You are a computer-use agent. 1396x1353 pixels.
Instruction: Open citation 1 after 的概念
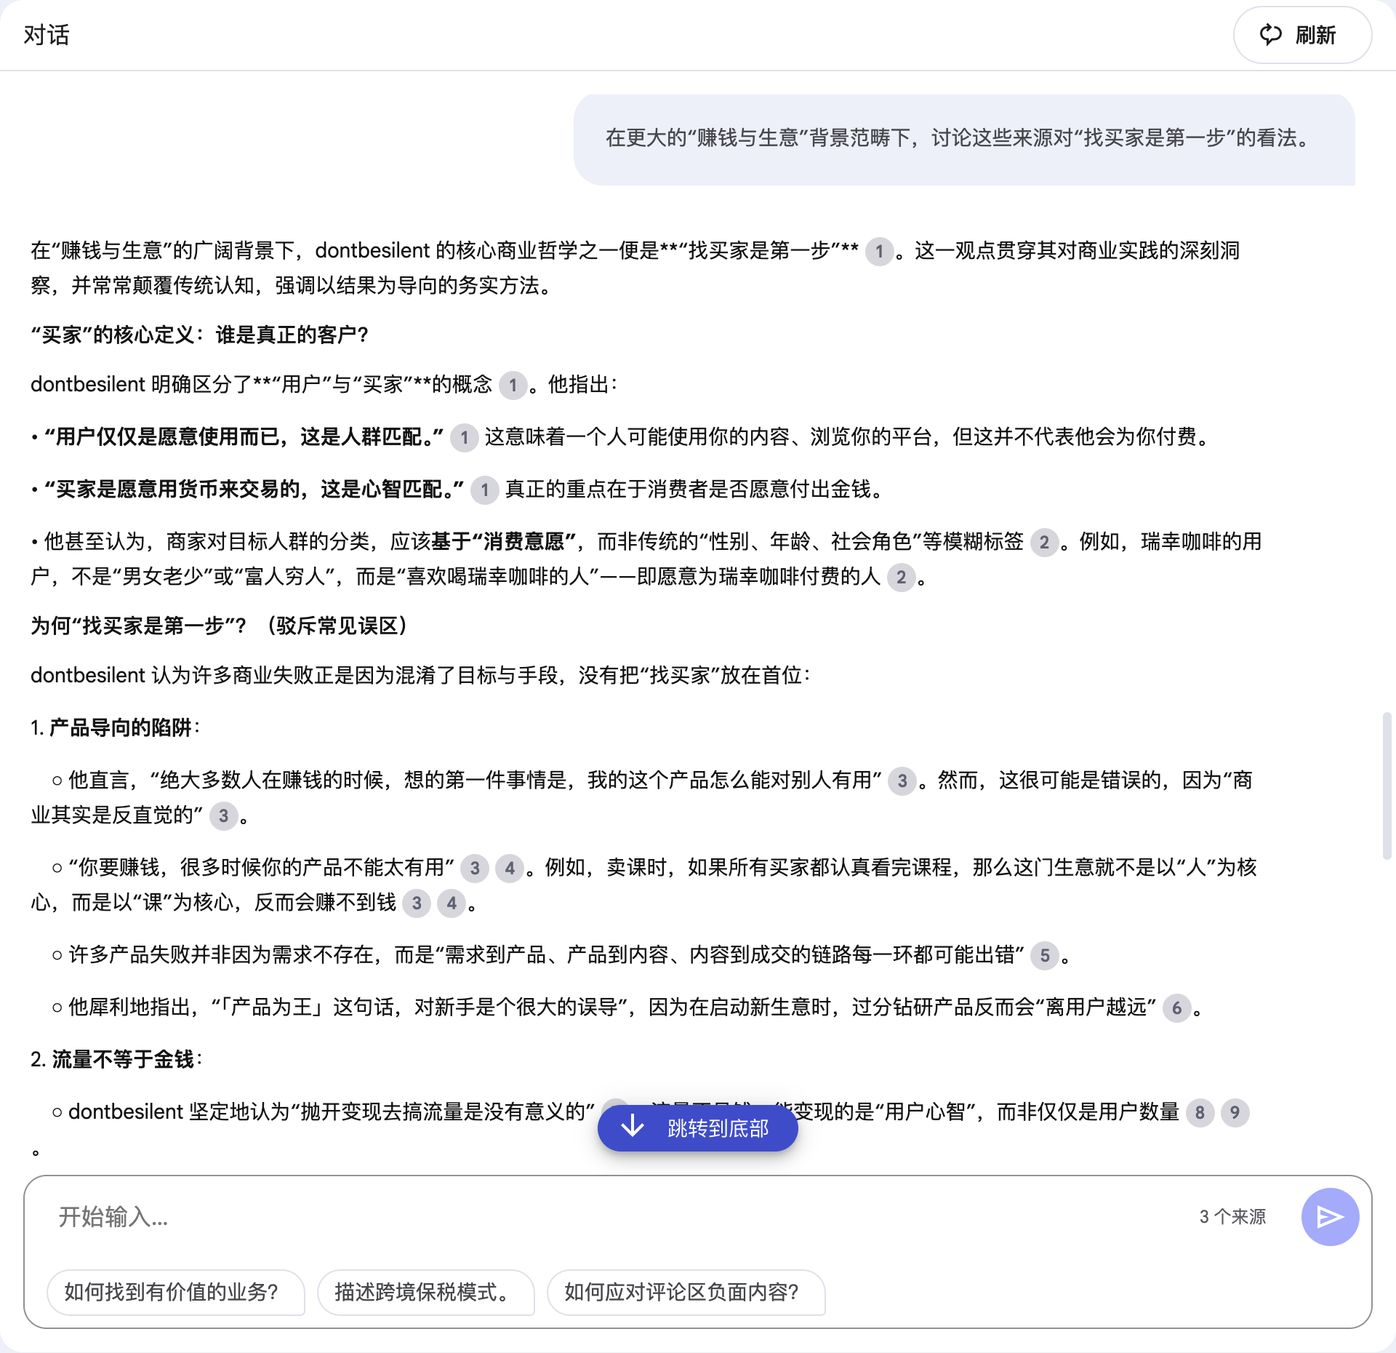[513, 386]
